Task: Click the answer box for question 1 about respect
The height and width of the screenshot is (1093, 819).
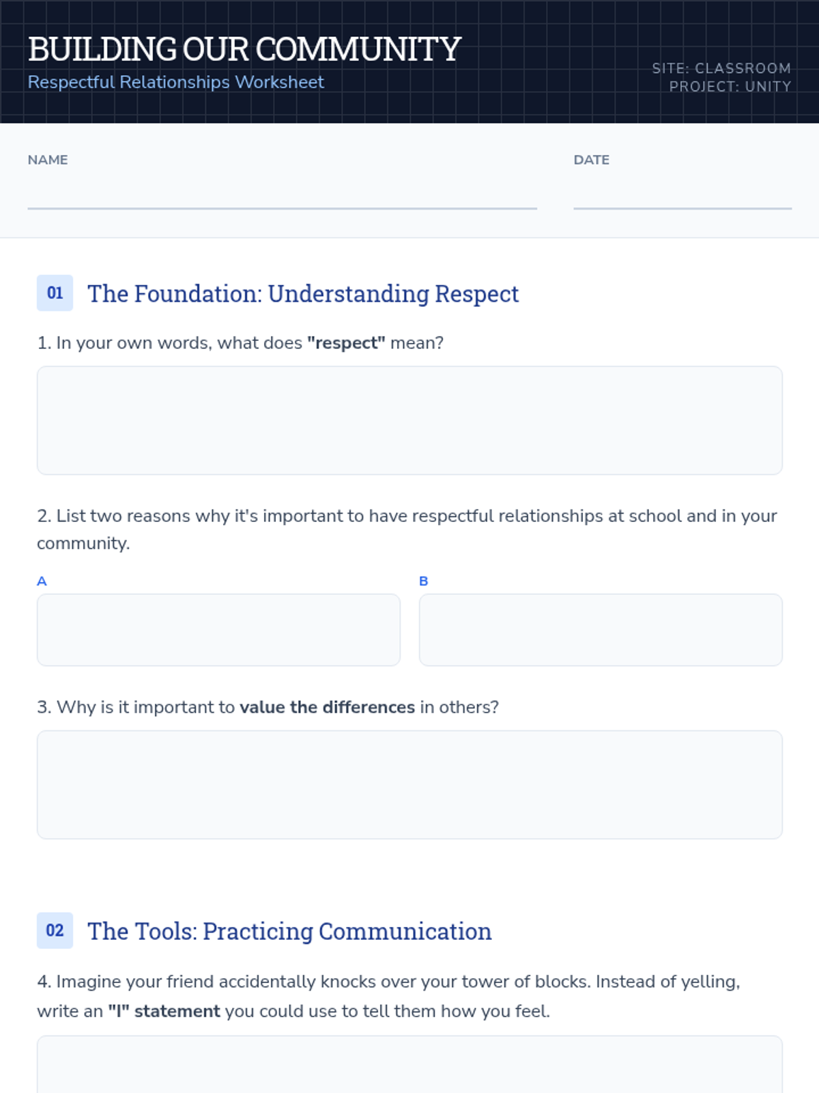Action: coord(409,420)
